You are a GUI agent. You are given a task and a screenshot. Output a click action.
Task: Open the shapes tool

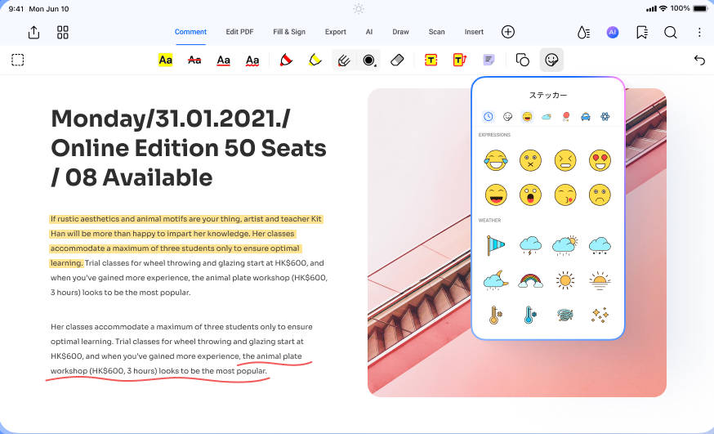(523, 60)
